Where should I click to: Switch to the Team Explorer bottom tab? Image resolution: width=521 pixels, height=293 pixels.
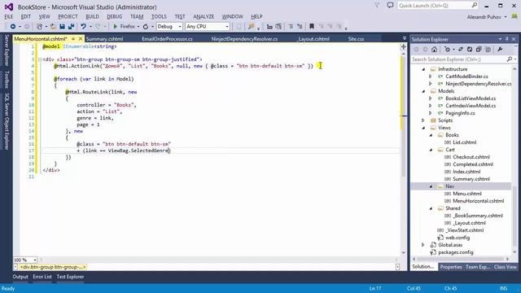coord(478,267)
